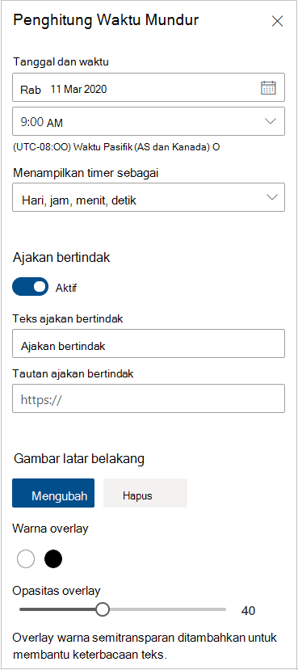This screenshot has height=670, width=298.
Task: Expand the 9:00 AM time dropdown
Action: click(149, 121)
